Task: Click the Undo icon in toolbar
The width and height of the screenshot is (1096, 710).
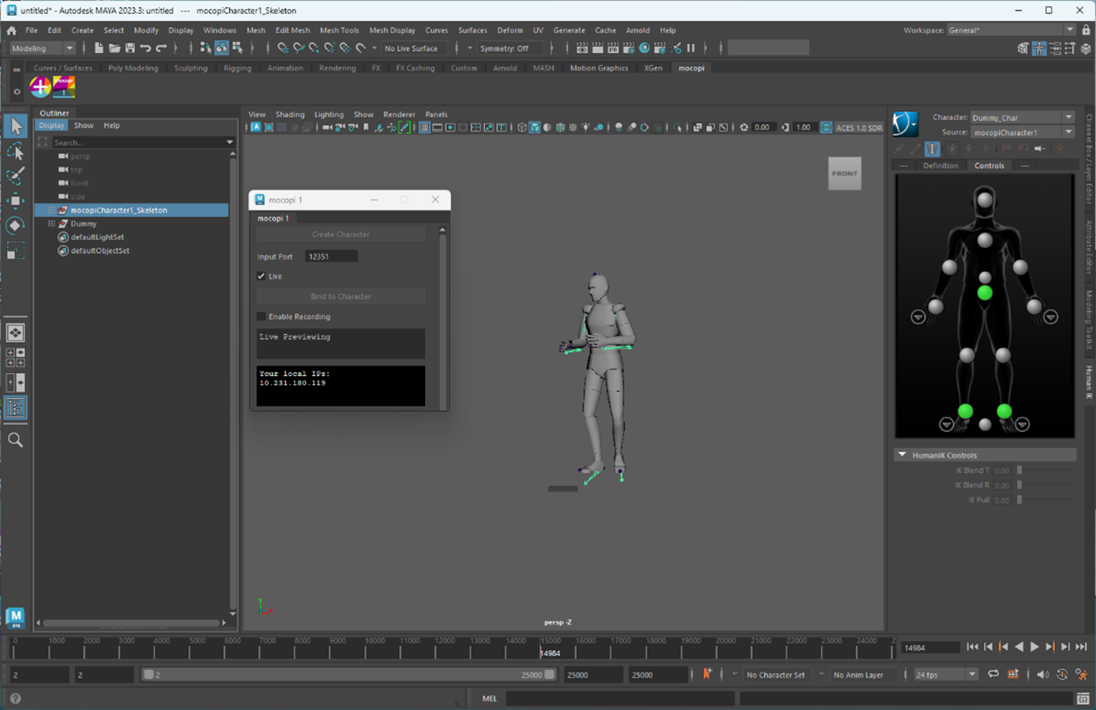Action: (x=146, y=48)
